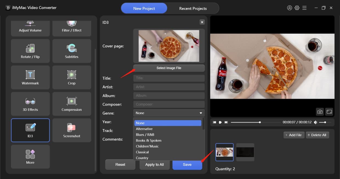340x179 pixels.
Task: Skip to the next video
Action: tap(226, 122)
